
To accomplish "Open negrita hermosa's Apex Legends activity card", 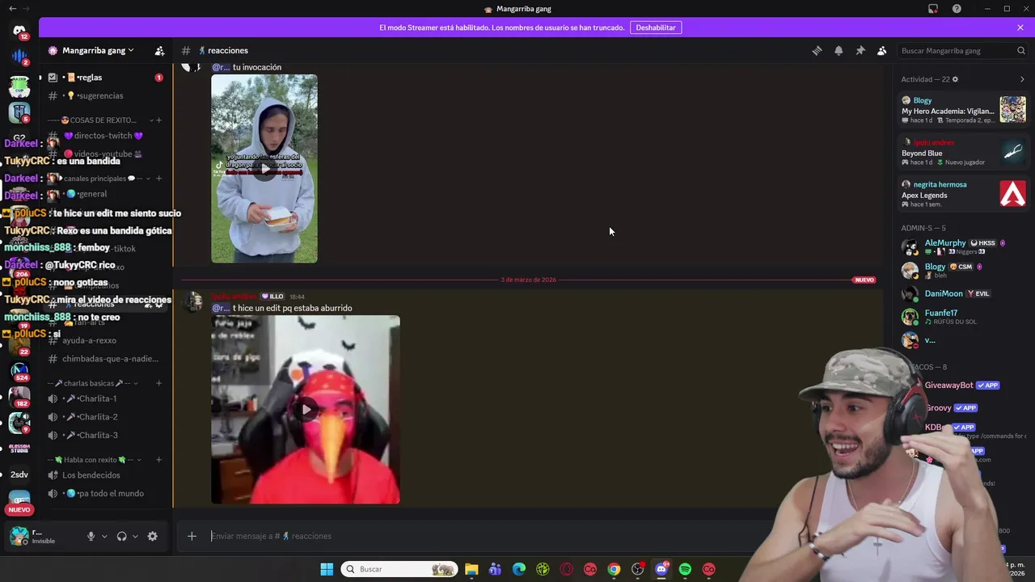I will pyautogui.click(x=963, y=194).
